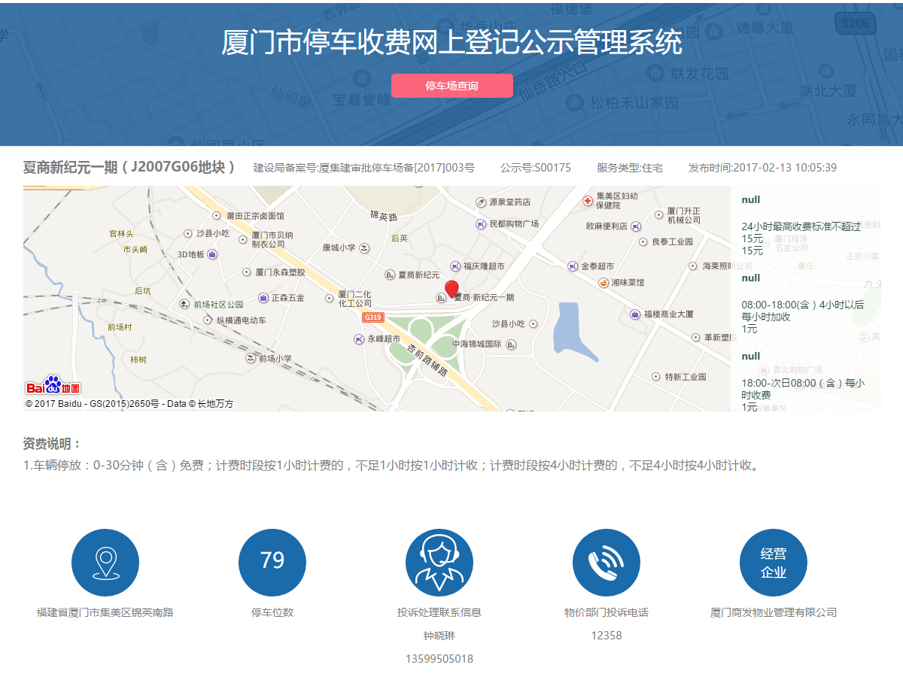This screenshot has width=903, height=677.
Task: Click the 夏商新纪元 building icon
Action: pyautogui.click(x=390, y=275)
